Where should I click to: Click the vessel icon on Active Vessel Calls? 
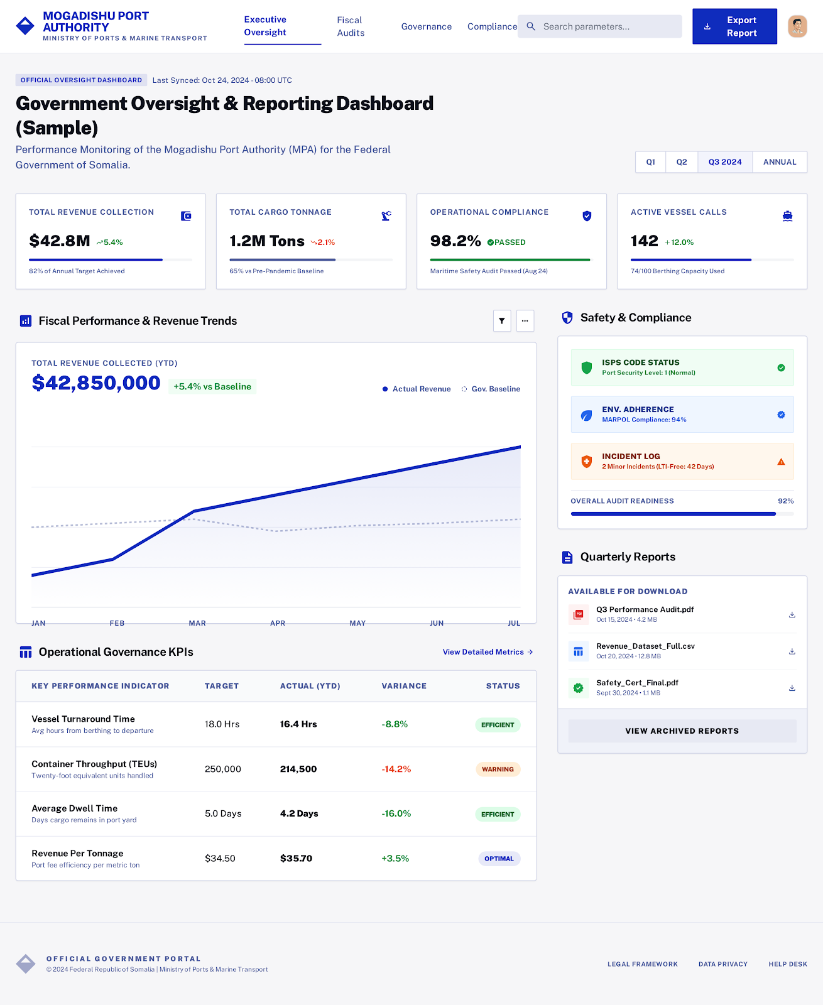pyautogui.click(x=787, y=216)
